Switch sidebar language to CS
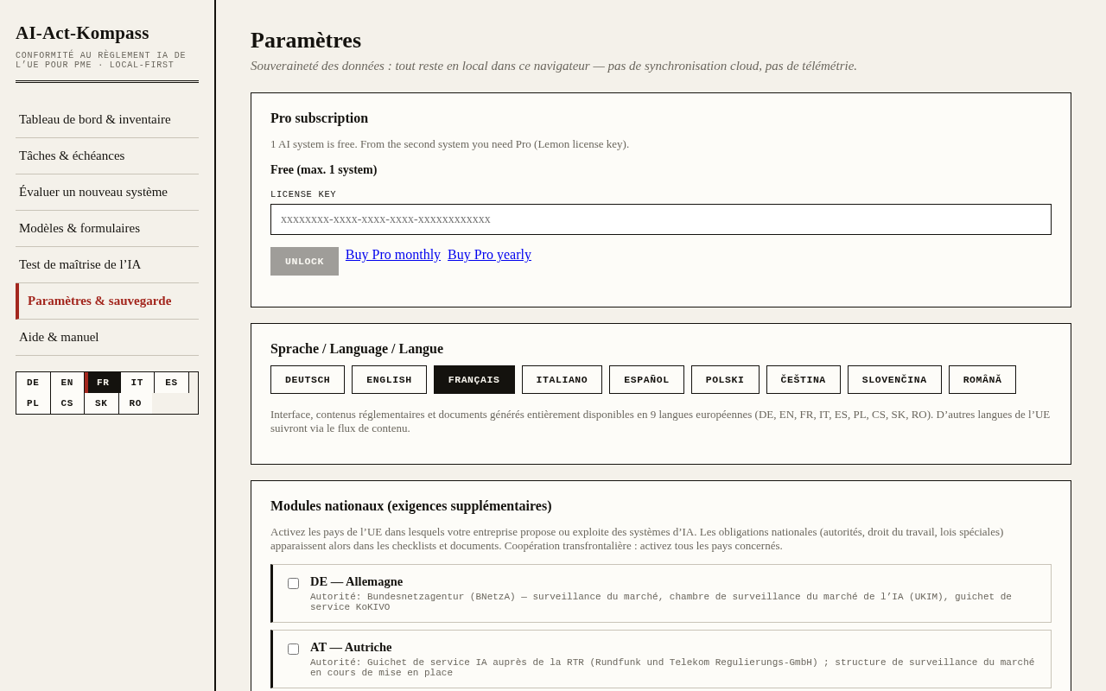Screen dimensions: 1106x691 click(x=67, y=403)
